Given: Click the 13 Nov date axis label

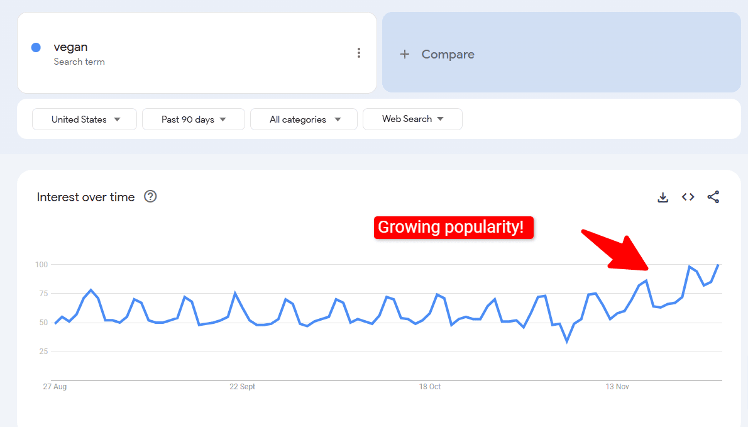Looking at the screenshot, I should click(x=617, y=387).
